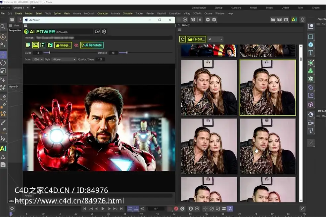This screenshot has width=326, height=217.
Task: Click the keyframe diamond icon at timeline left
Action: (12, 208)
